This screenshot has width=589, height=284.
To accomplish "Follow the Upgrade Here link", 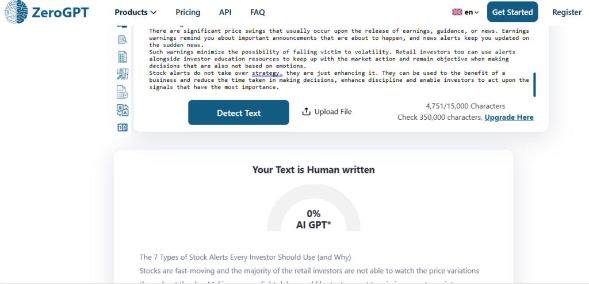I will pos(508,118).
